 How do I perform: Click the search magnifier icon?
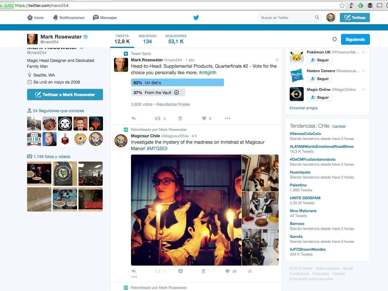pos(317,18)
